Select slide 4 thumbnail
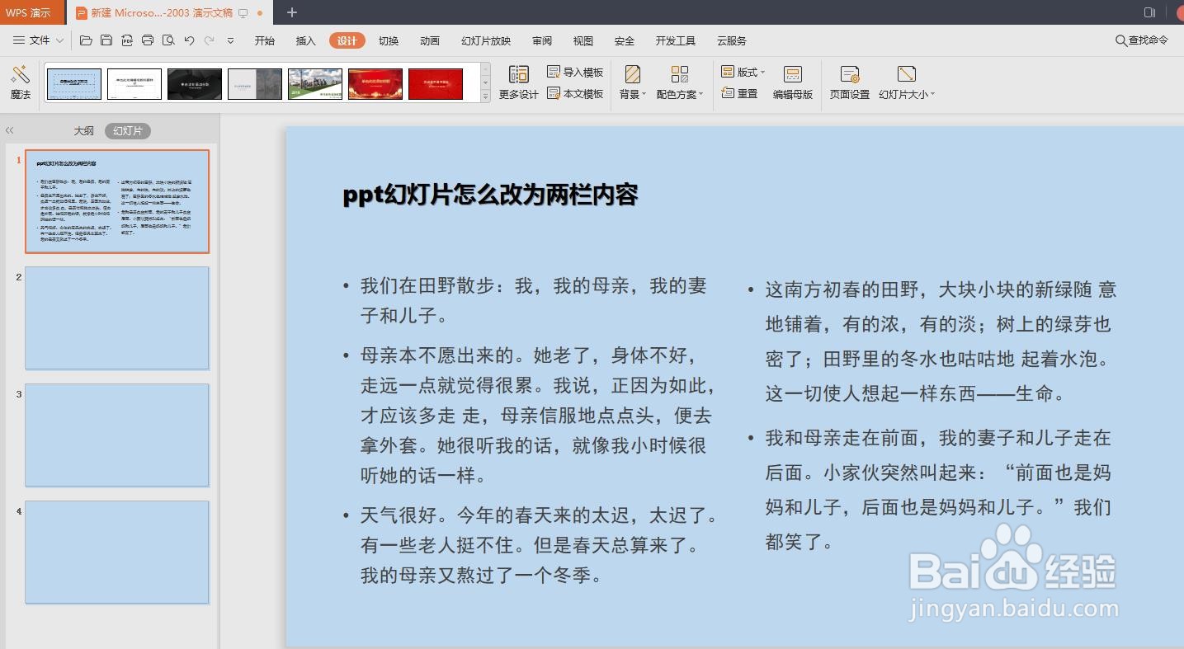 (x=117, y=553)
